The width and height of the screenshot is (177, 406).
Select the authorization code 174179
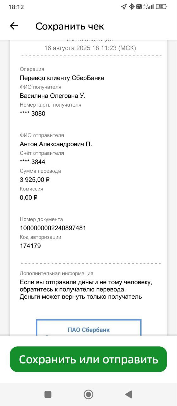tap(30, 246)
